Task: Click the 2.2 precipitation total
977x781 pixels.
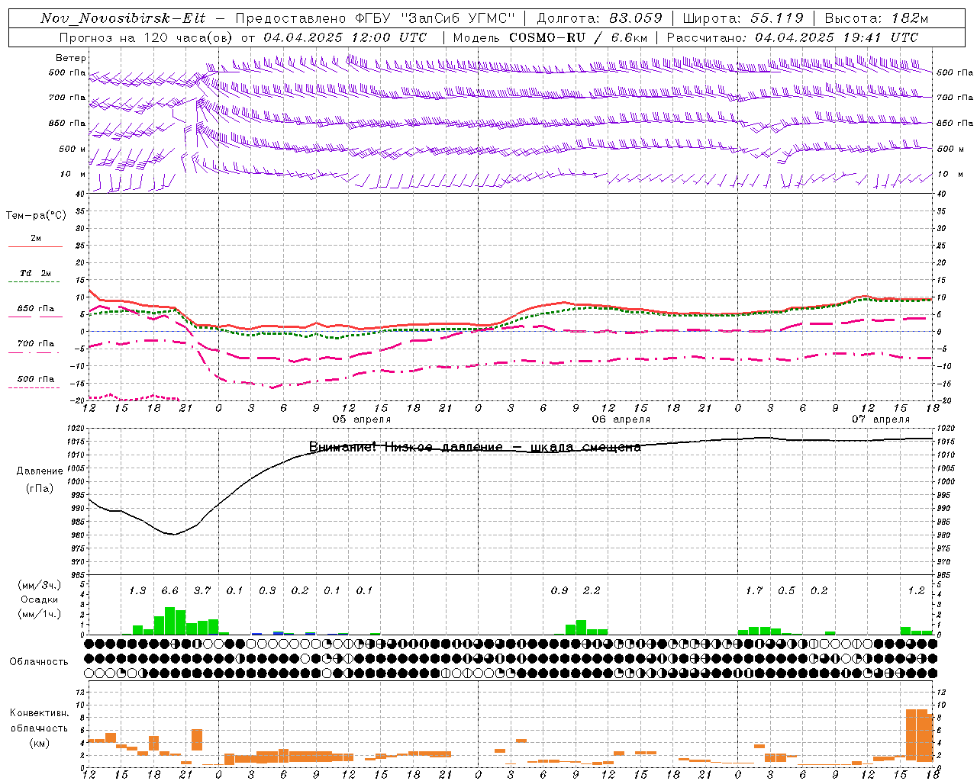Action: (x=592, y=590)
